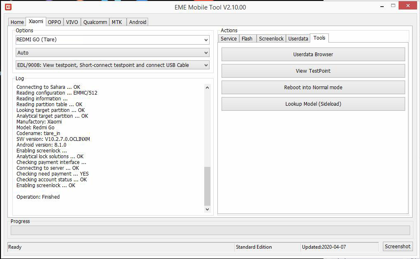Click 'Standard Edition' in status bar
Image resolution: width=420 pixels, height=259 pixels.
[x=254, y=247]
